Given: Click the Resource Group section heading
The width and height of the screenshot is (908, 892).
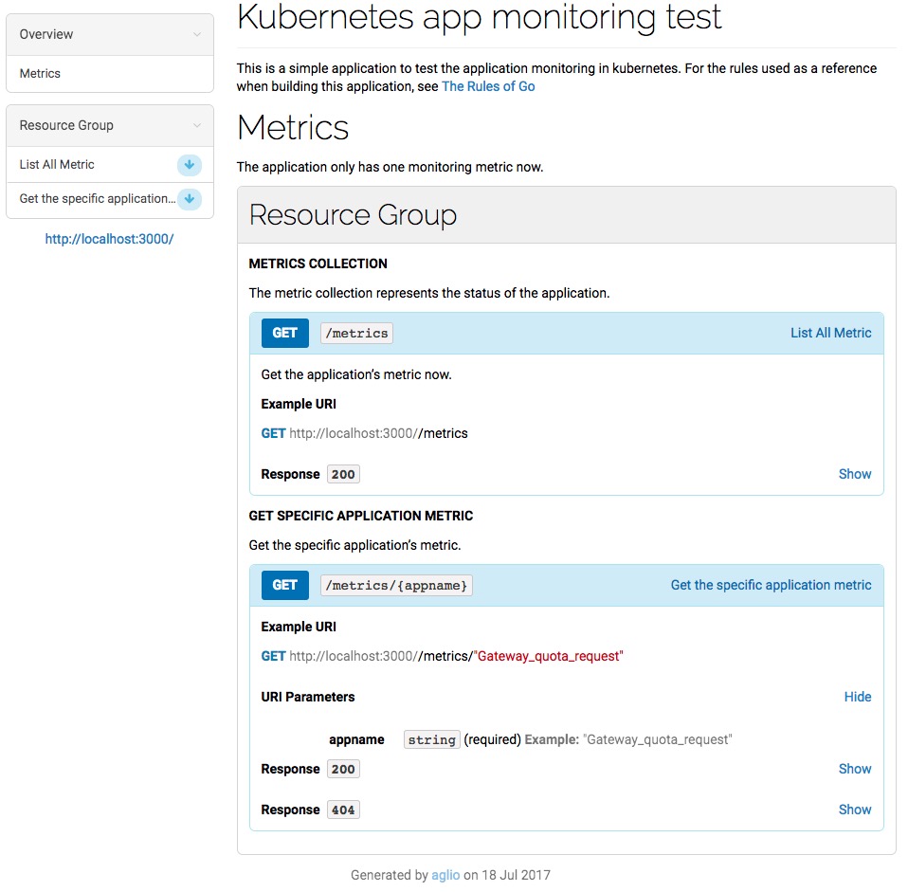Looking at the screenshot, I should [353, 215].
